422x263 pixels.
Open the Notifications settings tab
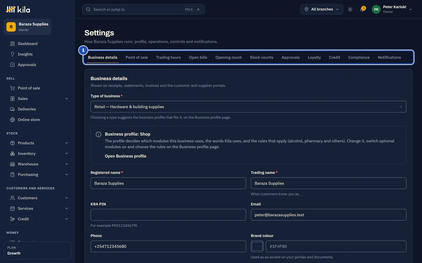coord(389,57)
